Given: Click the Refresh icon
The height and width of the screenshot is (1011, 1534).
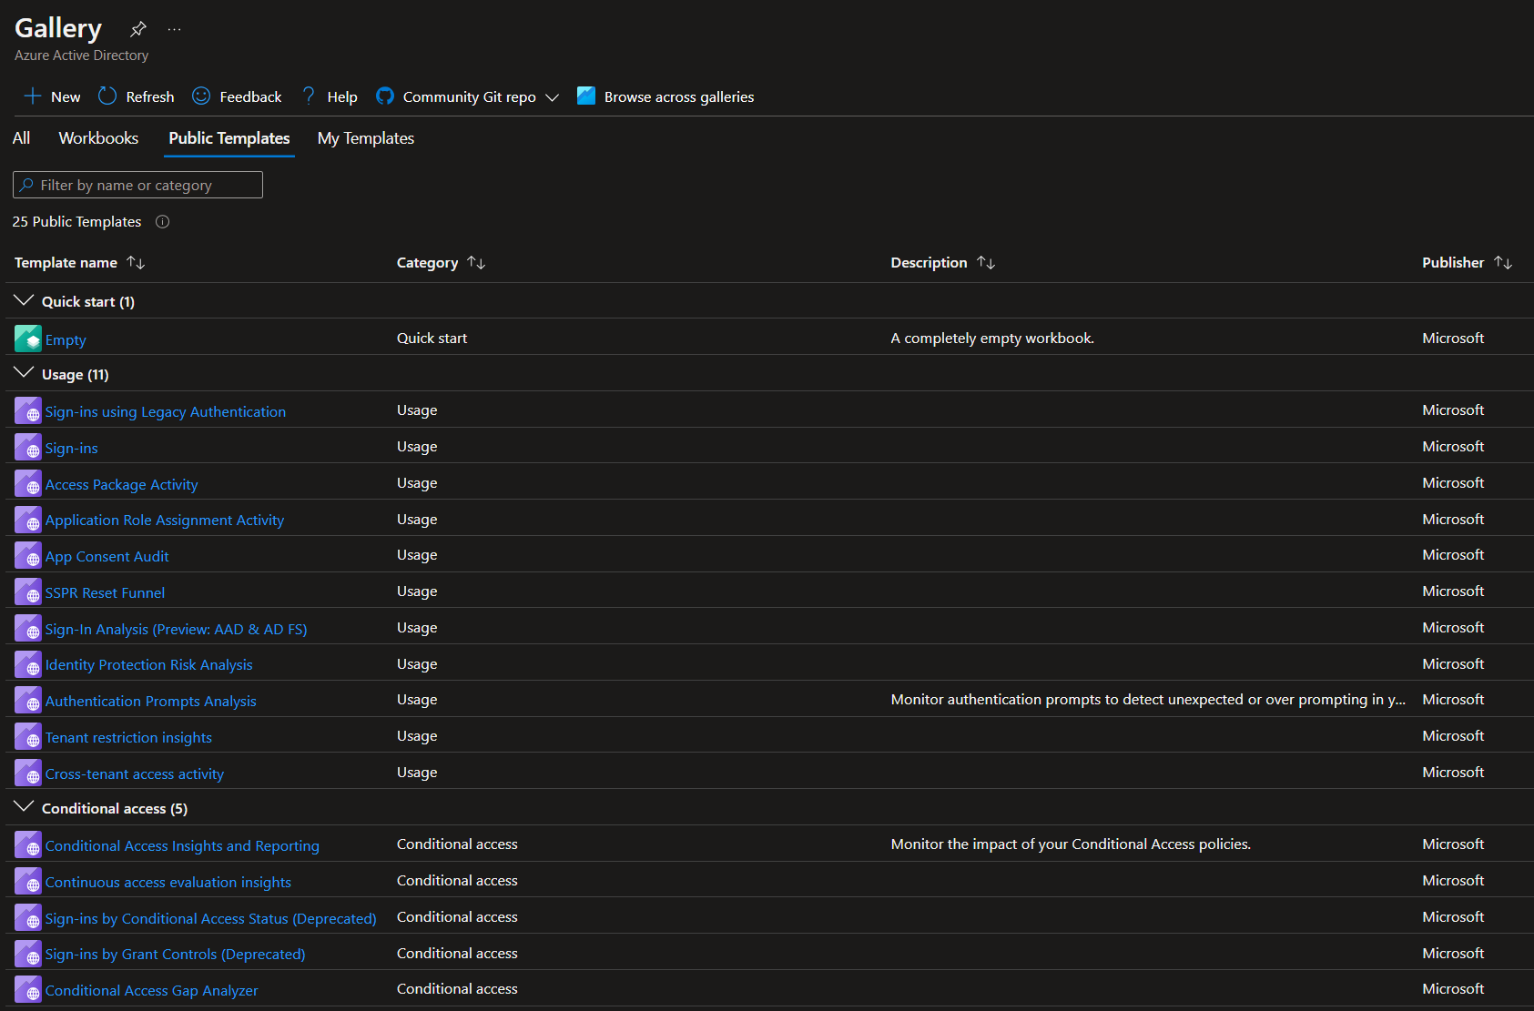Looking at the screenshot, I should click(107, 96).
